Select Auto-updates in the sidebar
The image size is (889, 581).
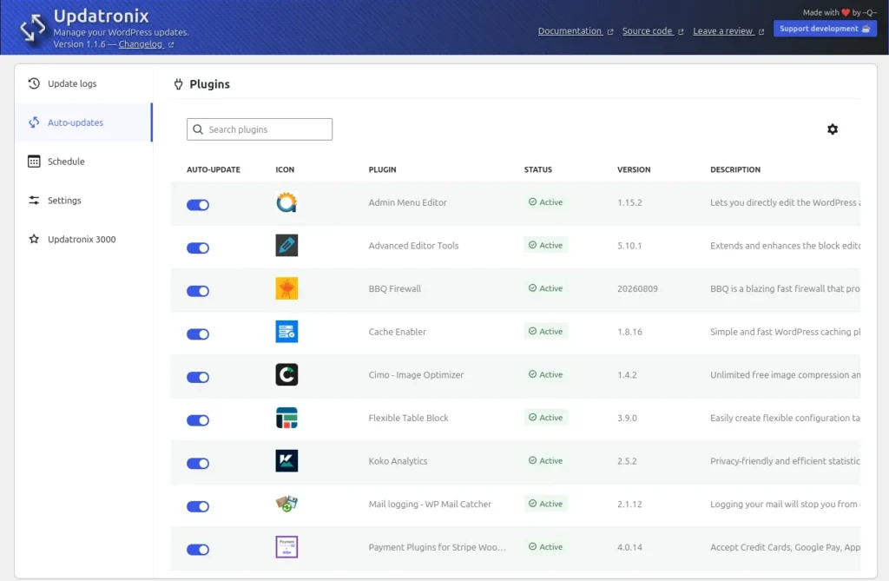pyautogui.click(x=84, y=122)
